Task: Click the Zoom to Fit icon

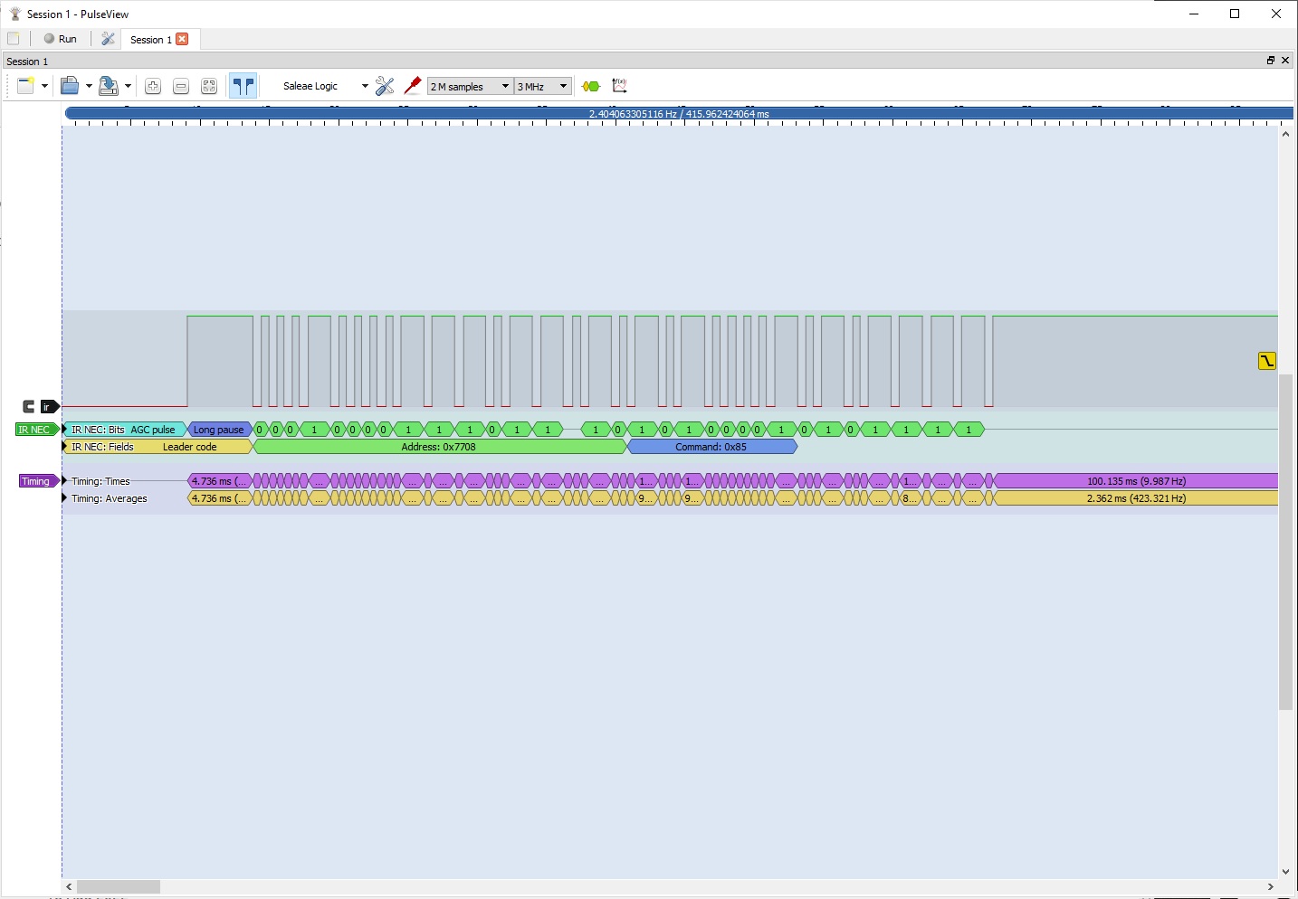Action: [209, 85]
